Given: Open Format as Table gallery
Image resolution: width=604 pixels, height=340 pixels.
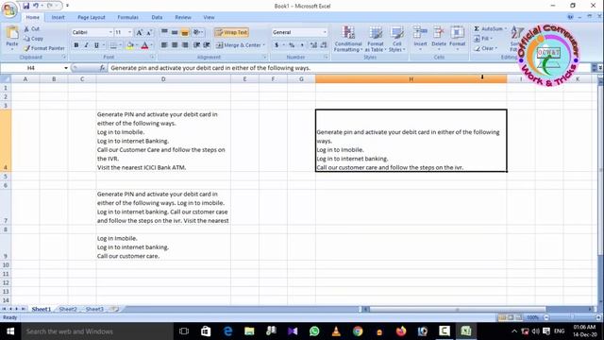Looking at the screenshot, I should click(x=376, y=39).
